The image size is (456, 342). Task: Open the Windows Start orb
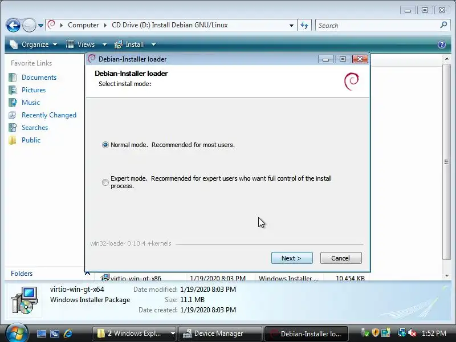click(x=17, y=333)
